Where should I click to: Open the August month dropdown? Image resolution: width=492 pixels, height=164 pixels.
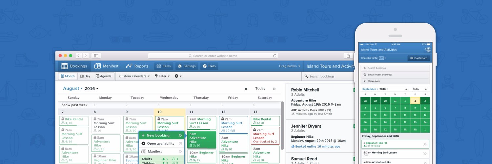pyautogui.click(x=73, y=89)
